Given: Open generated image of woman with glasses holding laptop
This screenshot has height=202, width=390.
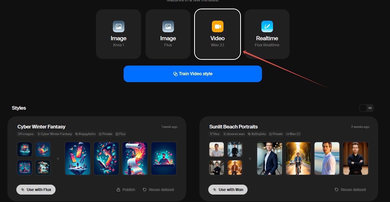Looking at the screenshot, I should click(106, 158).
